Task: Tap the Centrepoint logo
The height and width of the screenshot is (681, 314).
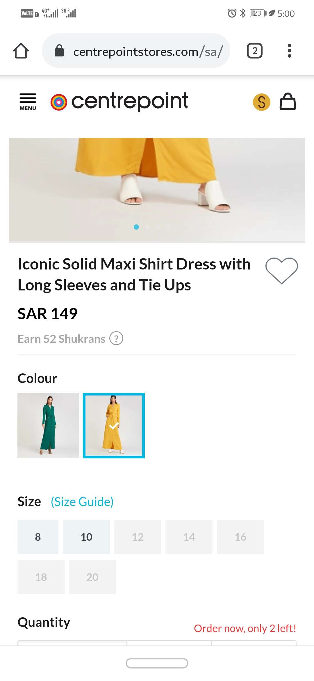Action: coord(119,102)
